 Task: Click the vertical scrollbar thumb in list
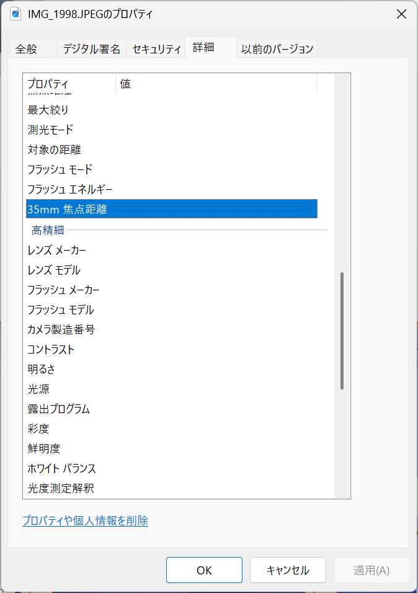[x=342, y=330]
